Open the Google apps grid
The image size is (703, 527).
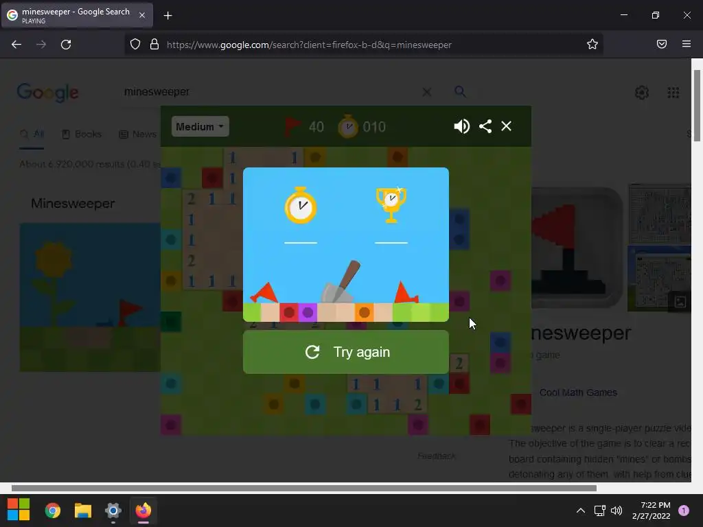(x=673, y=93)
